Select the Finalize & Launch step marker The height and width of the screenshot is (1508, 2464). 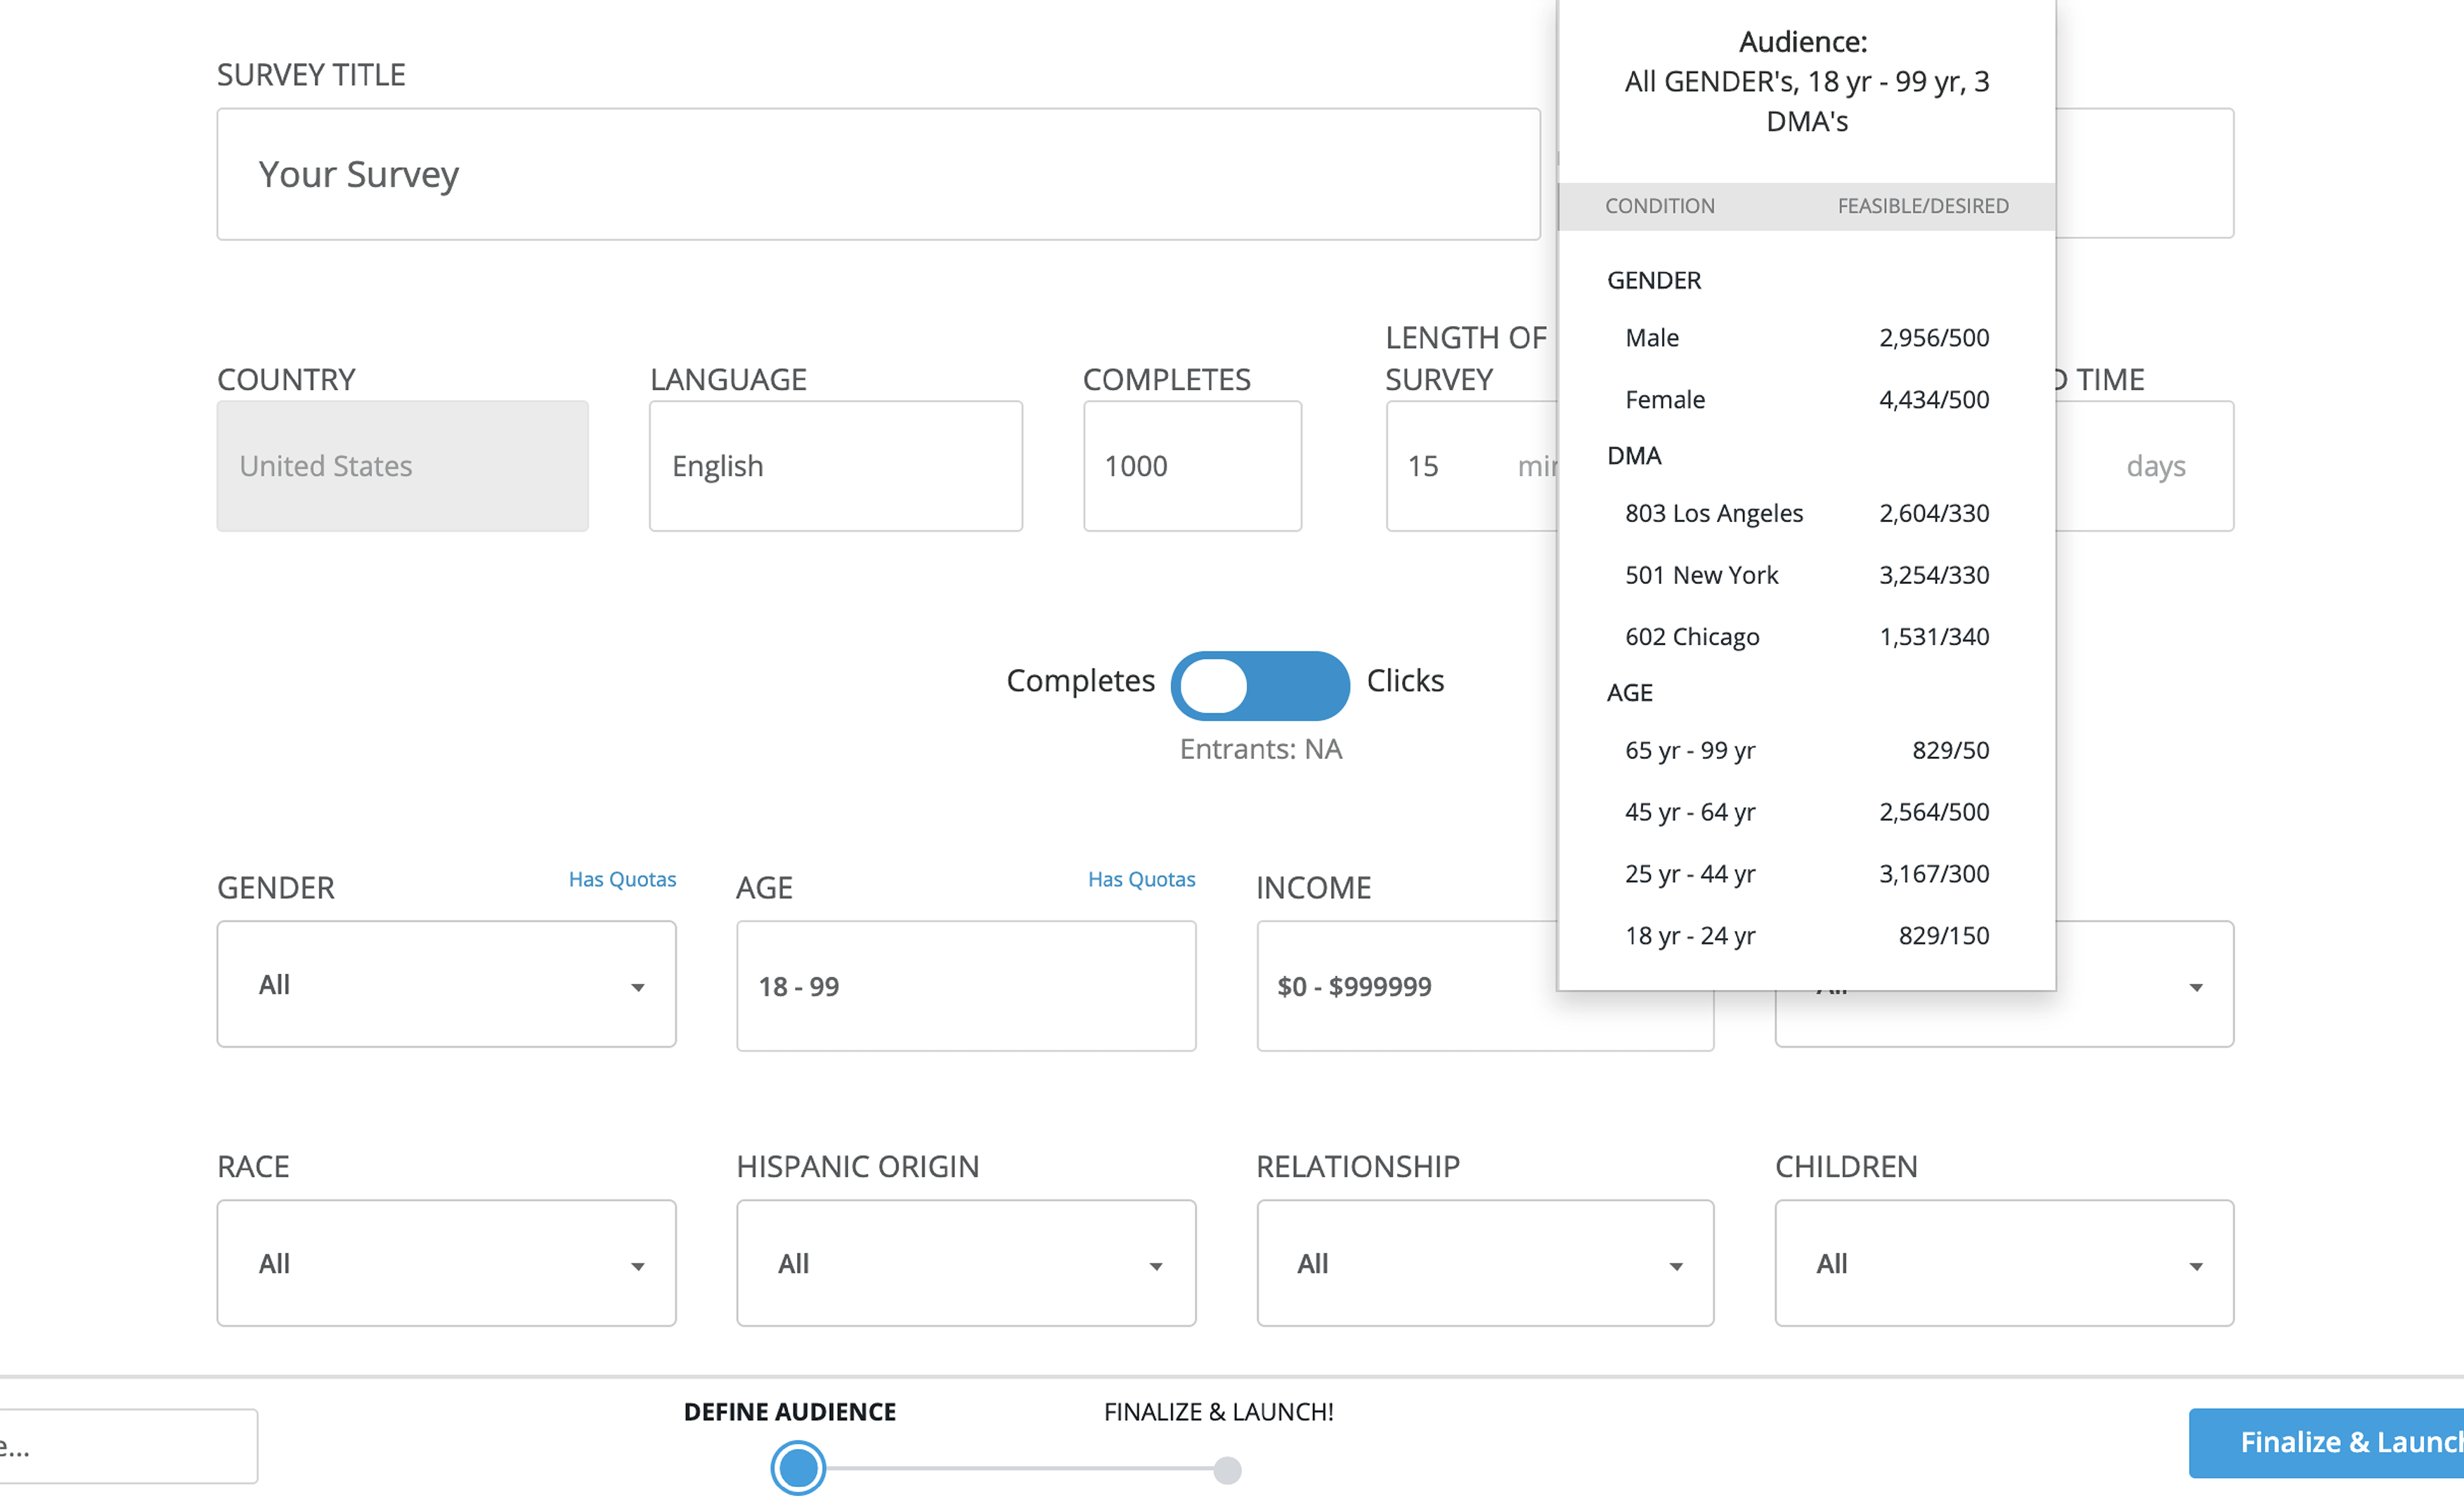pyautogui.click(x=1227, y=1470)
